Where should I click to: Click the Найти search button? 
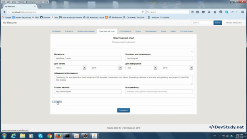coord(218,23)
